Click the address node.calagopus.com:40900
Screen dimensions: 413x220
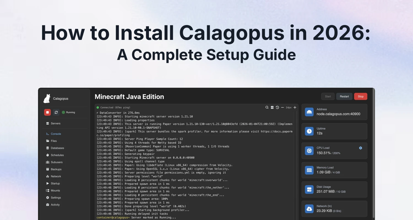pyautogui.click(x=338, y=114)
